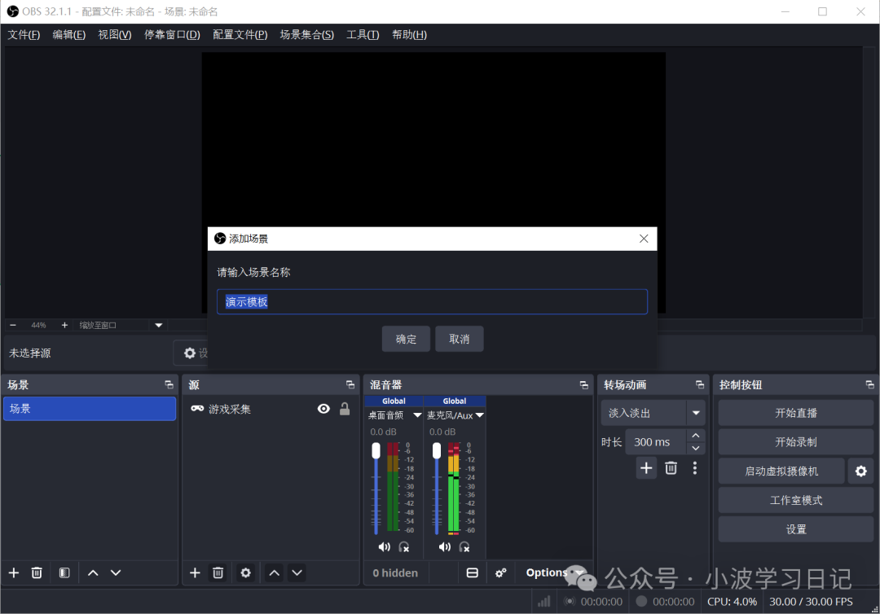Open source properties gear in 源 panel

245,572
